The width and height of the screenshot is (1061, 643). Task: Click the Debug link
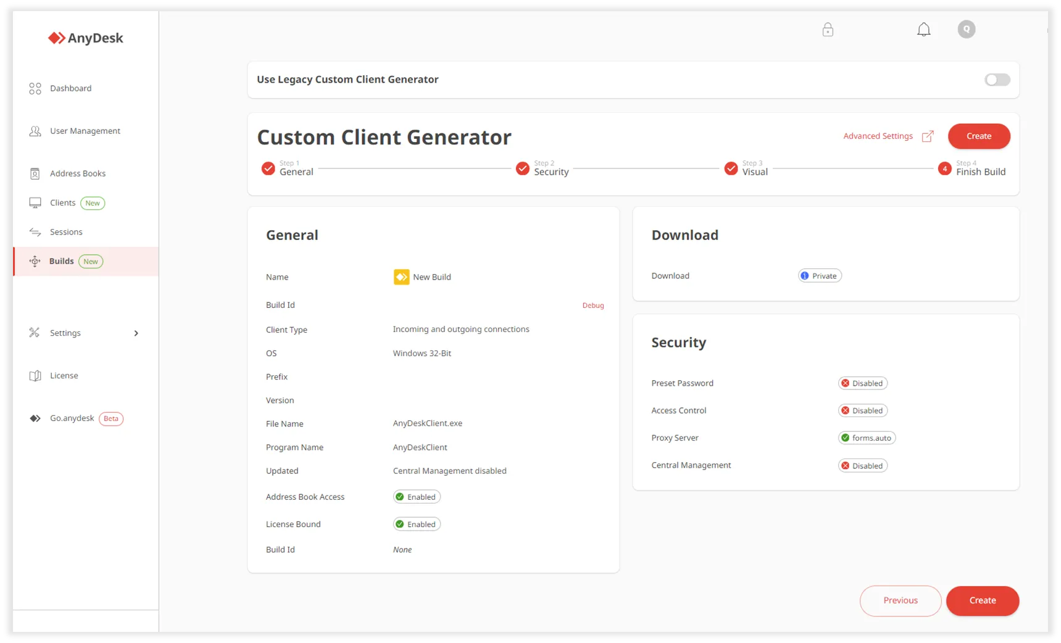[593, 305]
